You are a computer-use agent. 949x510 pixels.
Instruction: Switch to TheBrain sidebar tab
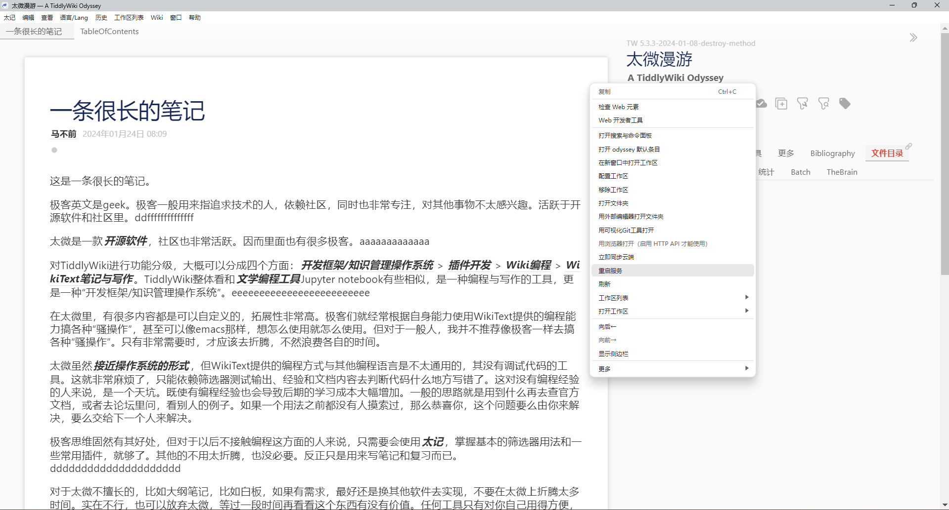point(842,172)
